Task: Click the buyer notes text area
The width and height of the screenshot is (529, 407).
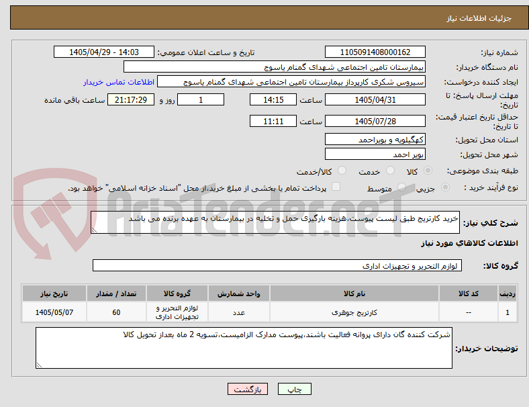Action: (x=244, y=348)
